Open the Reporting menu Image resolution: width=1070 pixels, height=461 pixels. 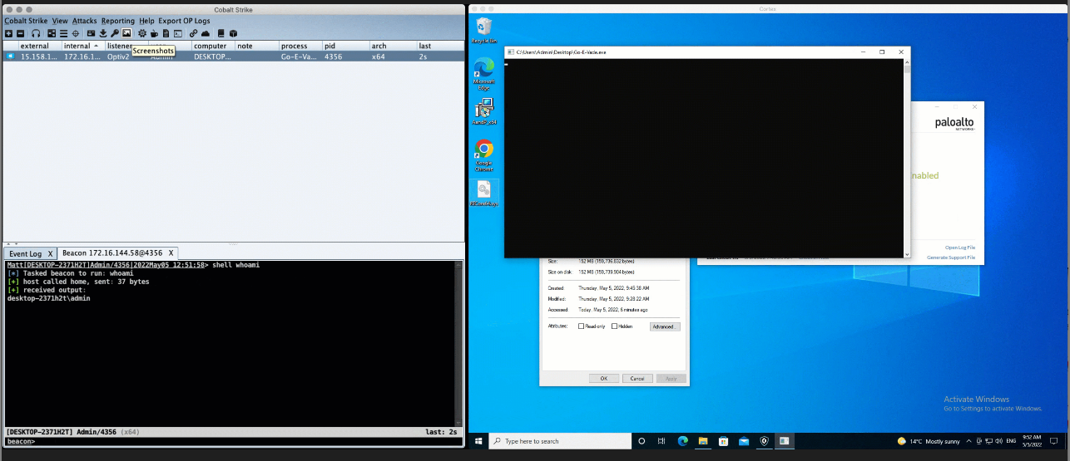click(118, 21)
